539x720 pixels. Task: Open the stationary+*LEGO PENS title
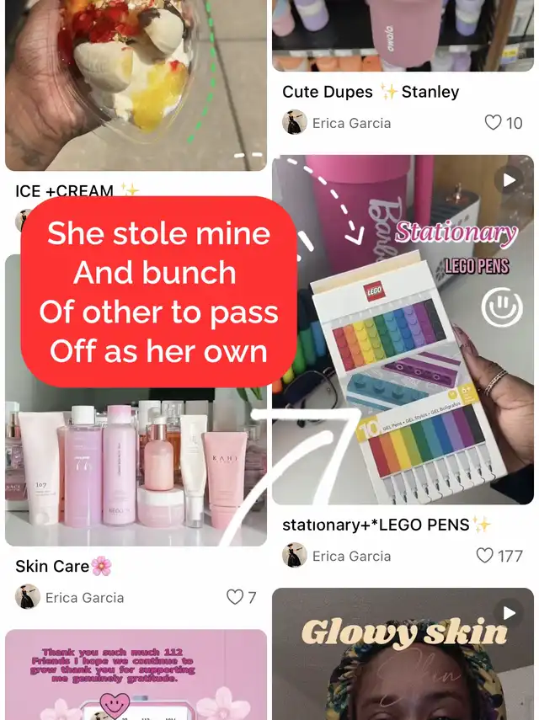pyautogui.click(x=387, y=525)
